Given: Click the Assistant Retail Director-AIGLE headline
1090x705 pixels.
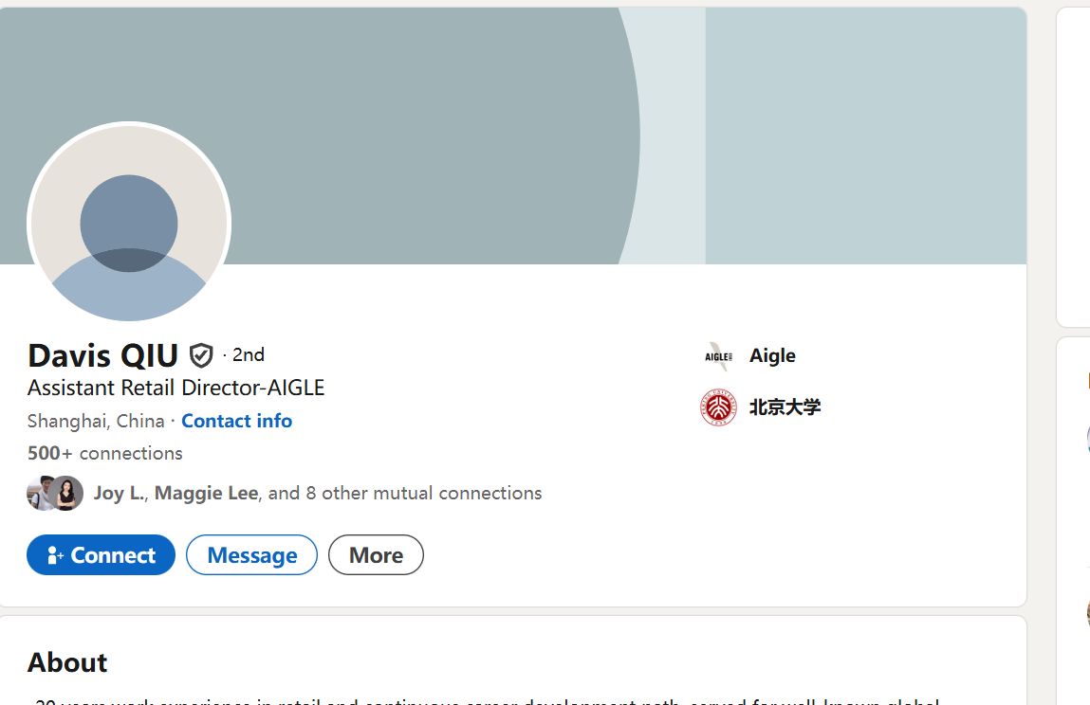Looking at the screenshot, I should coord(176,388).
